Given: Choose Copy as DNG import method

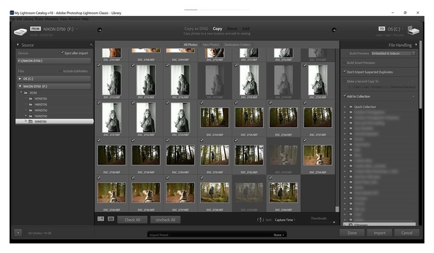Looking at the screenshot, I should coord(196,29).
